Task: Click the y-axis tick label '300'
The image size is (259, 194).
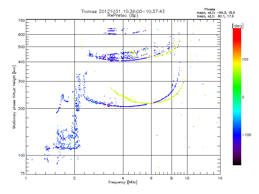Action: coord(22,81)
